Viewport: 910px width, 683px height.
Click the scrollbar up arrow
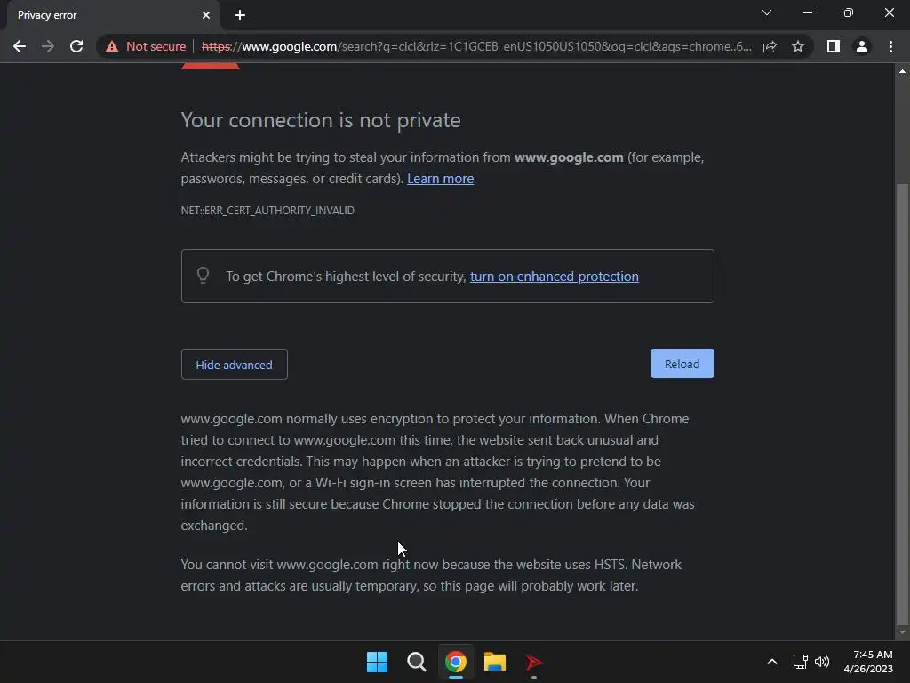click(902, 71)
